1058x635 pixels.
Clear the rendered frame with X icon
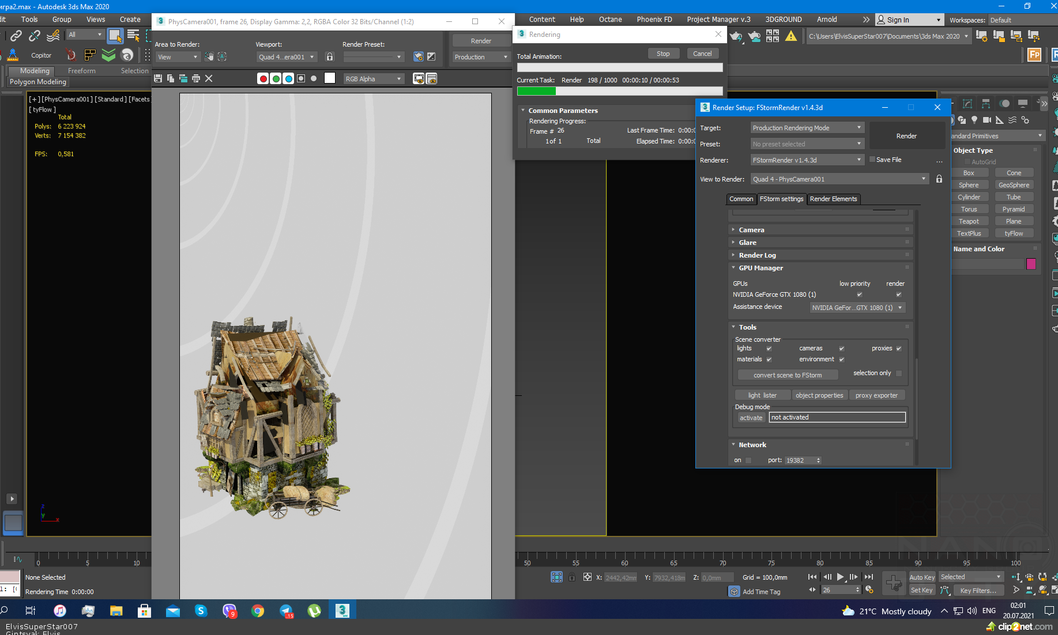(209, 78)
